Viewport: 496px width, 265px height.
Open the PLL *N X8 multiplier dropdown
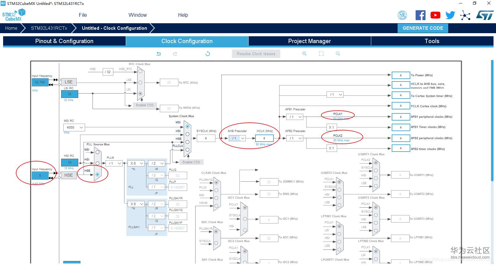point(137,163)
